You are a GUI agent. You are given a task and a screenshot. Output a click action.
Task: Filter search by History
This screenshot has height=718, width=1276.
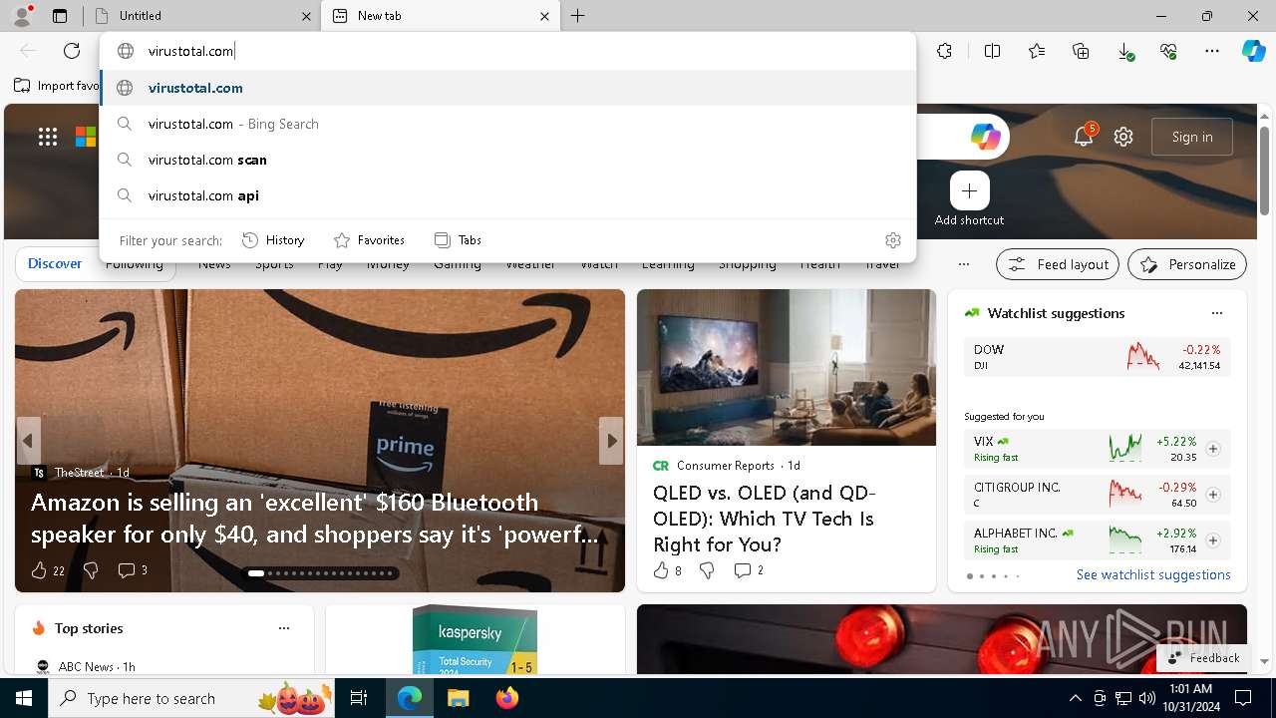273,240
